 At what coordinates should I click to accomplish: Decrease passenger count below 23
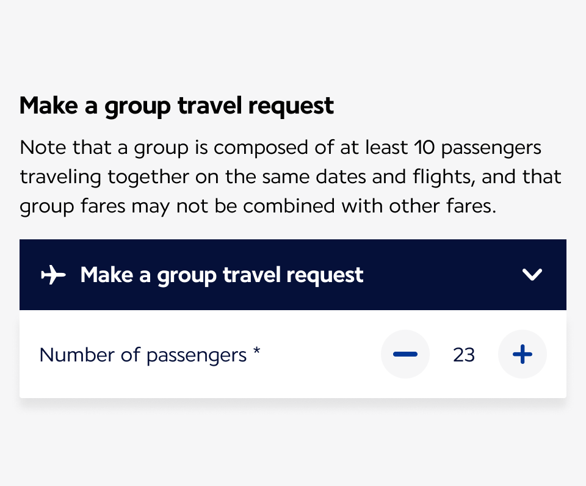pyautogui.click(x=405, y=354)
